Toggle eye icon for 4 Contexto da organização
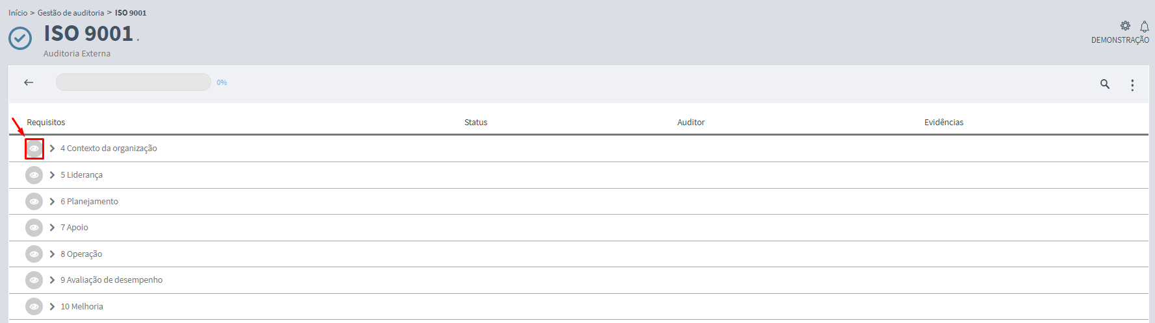 tap(34, 149)
